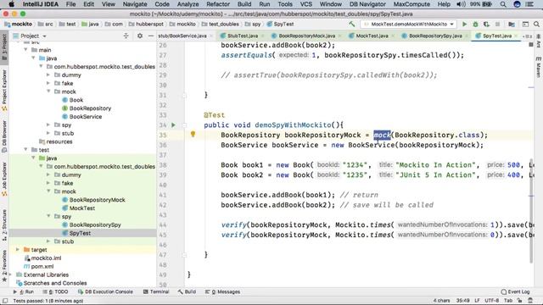The width and height of the screenshot is (543, 305).
Task: Click the editor vertical scrollbar
Action: [x=531, y=211]
